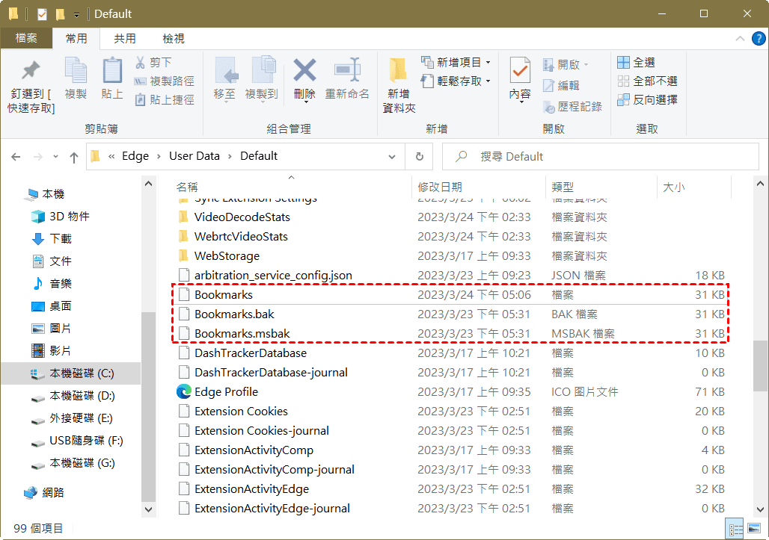The width and height of the screenshot is (769, 540).
Task: Expand the address bar history dropdown arrow
Action: coord(392,157)
